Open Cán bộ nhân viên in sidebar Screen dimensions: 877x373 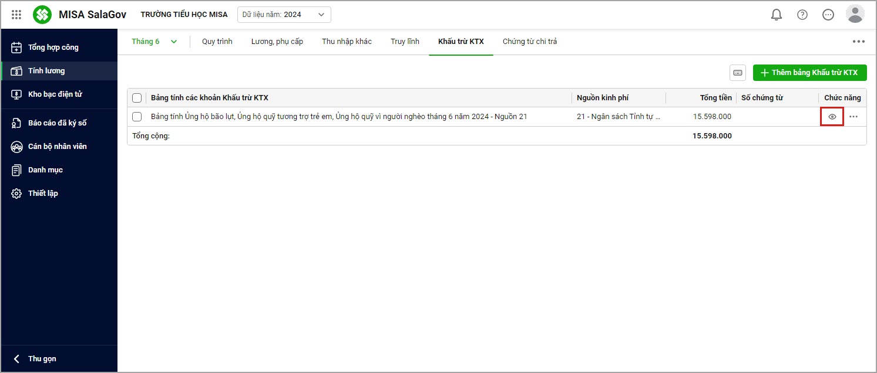click(57, 147)
